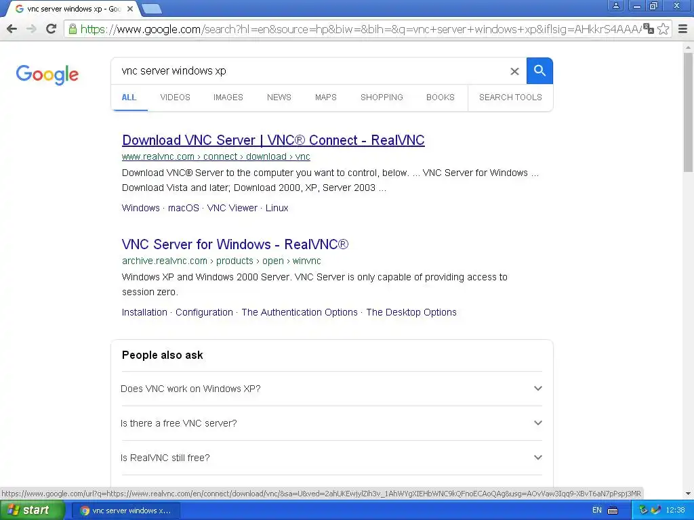View site security via the green padlock
The image size is (694, 520).
click(73, 29)
